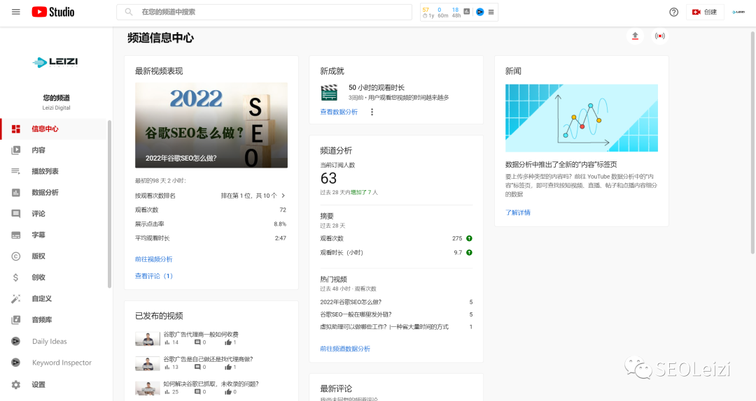Open top video 谷歌SEO一般在哪里发外链?
Viewport: 756px width, 401px height.
356,314
